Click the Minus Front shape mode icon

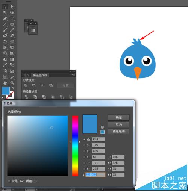tap(34, 86)
